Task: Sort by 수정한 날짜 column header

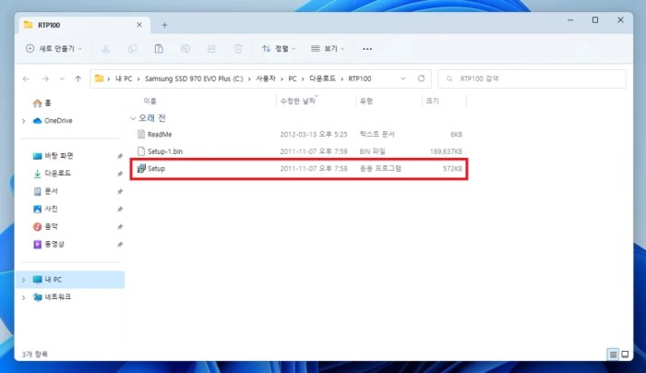Action: pos(297,101)
